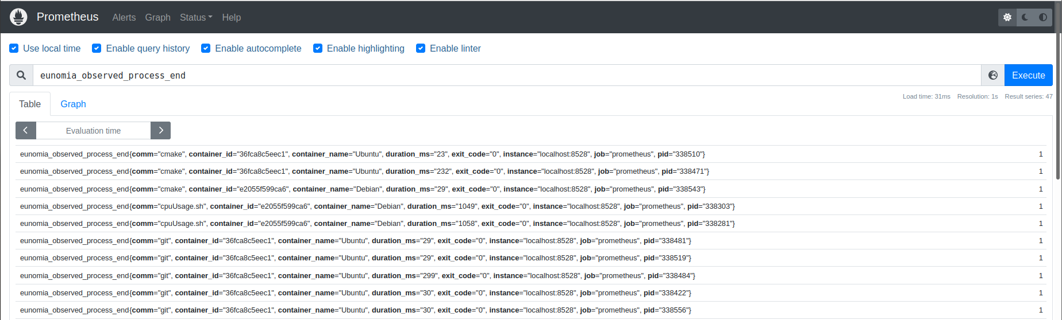Open the Alerts page in the navbar
Image resolution: width=1062 pixels, height=320 pixels.
[x=124, y=17]
